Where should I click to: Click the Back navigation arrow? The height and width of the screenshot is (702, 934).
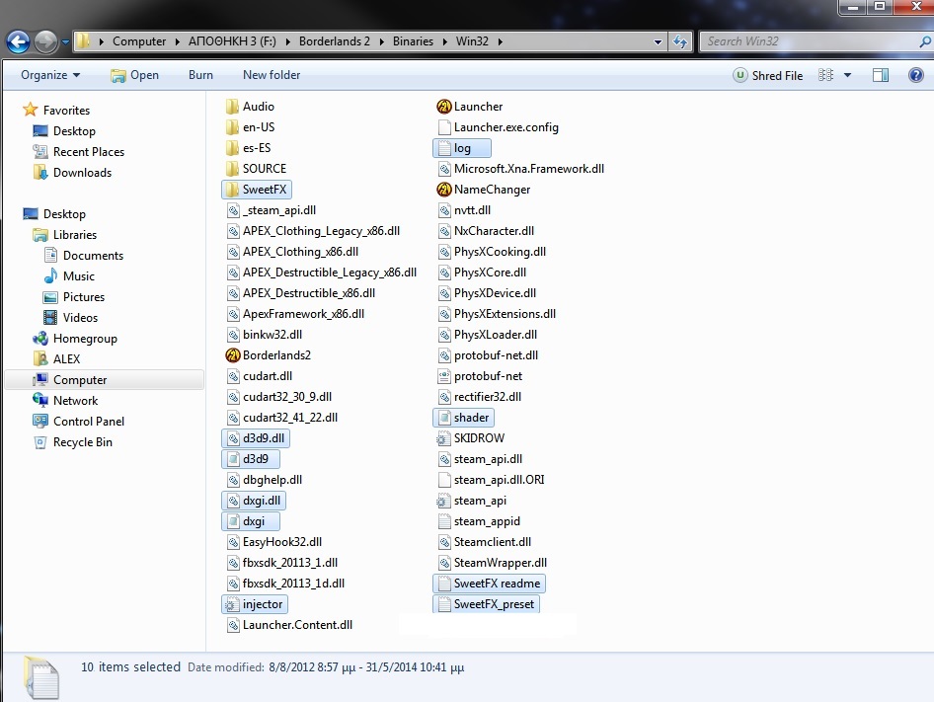coord(18,41)
